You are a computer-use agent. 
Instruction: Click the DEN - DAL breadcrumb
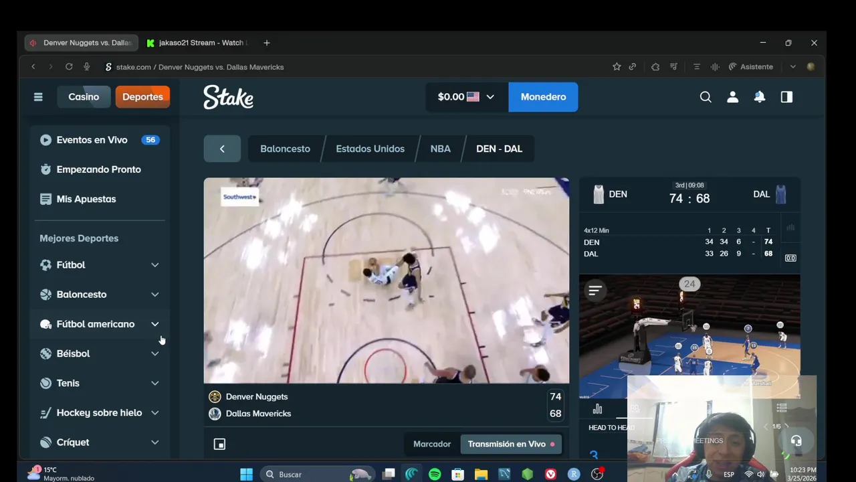pyautogui.click(x=499, y=149)
